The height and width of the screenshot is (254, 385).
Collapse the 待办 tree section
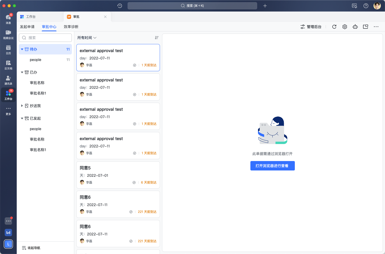click(22, 49)
